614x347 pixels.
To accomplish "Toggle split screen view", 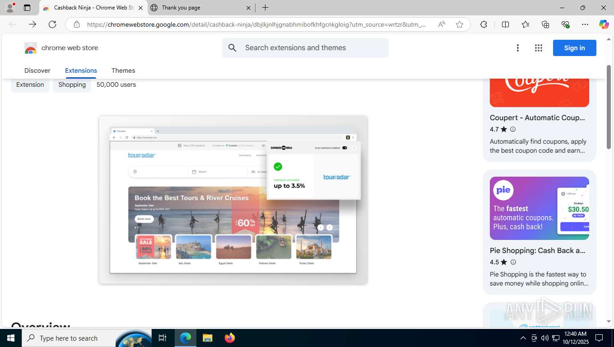I will tap(505, 24).
